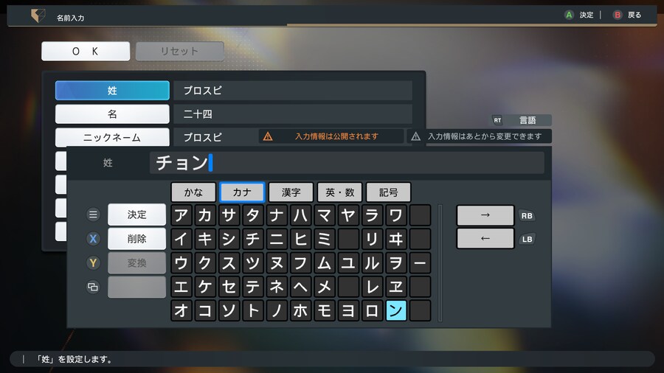Move cursor left with the ← button
The height and width of the screenshot is (373, 664).
(x=485, y=239)
